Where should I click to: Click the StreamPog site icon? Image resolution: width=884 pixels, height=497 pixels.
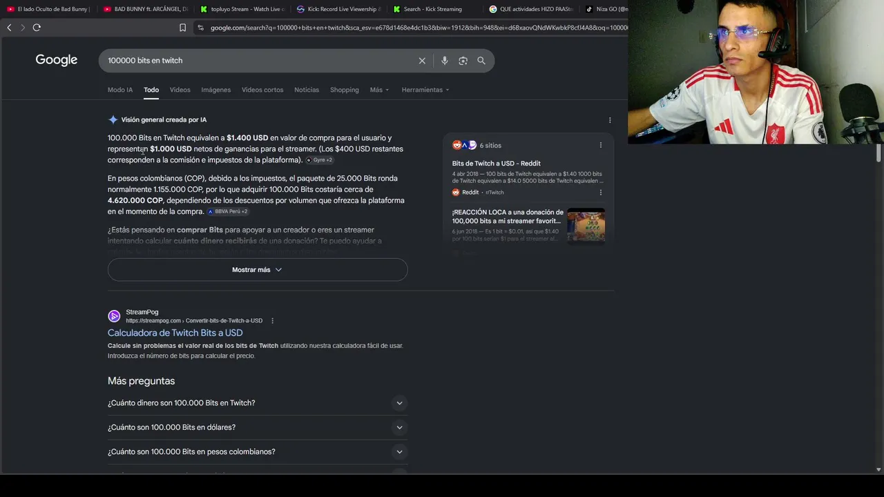[x=114, y=316]
